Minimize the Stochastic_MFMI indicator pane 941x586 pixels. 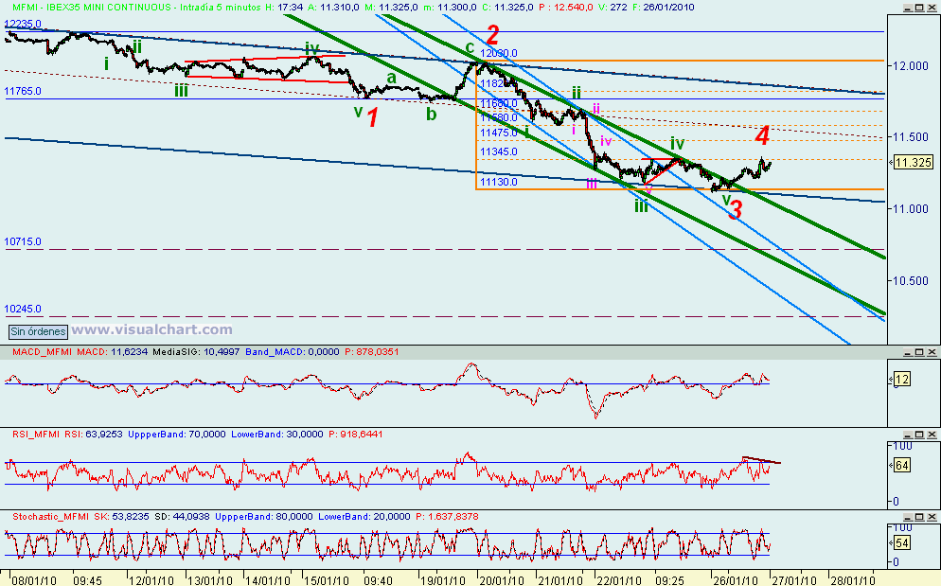tap(907, 517)
